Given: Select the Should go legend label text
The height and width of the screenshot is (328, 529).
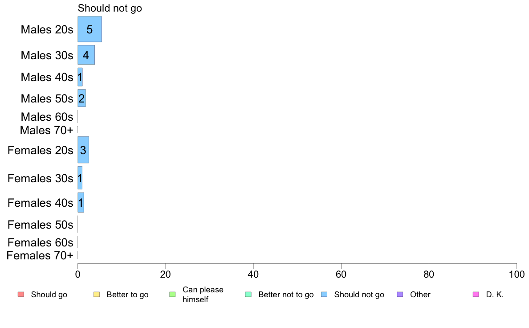Looking at the screenshot, I should [49, 295].
